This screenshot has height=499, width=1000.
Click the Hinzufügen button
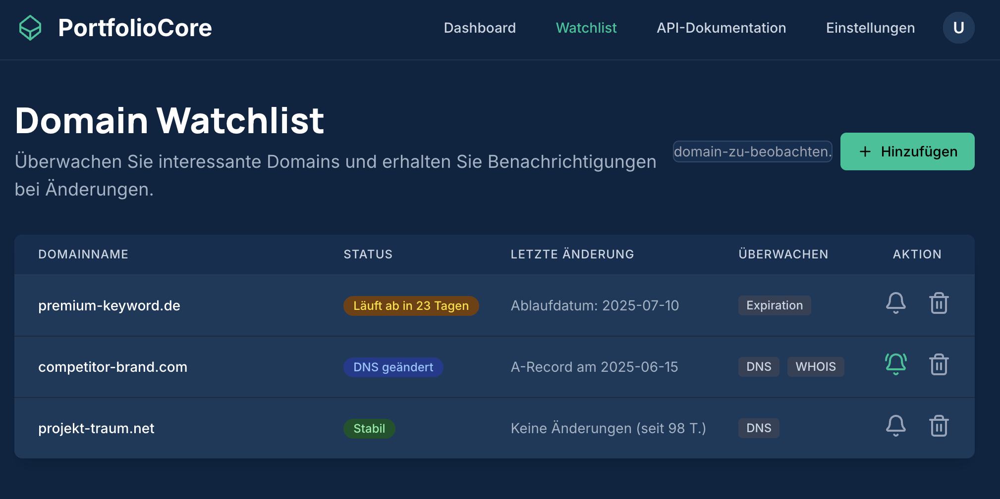tap(907, 151)
